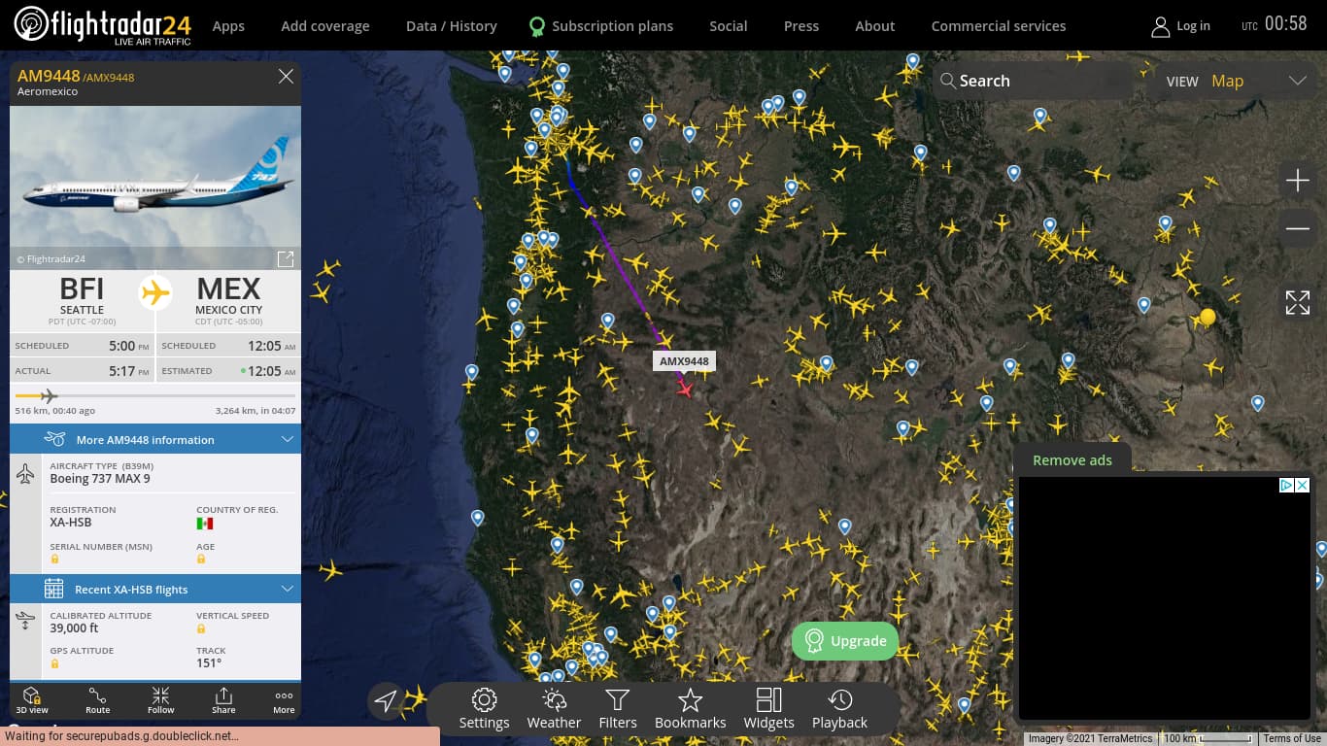Click the AM9448 flight number title
Viewport: 1327px width, 746px height.
(49, 76)
